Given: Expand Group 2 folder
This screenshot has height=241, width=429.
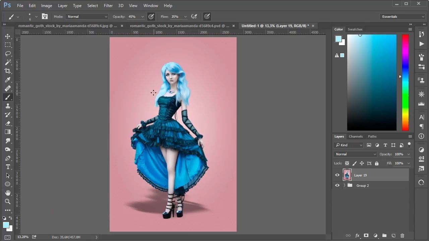Looking at the screenshot, I should [x=344, y=185].
